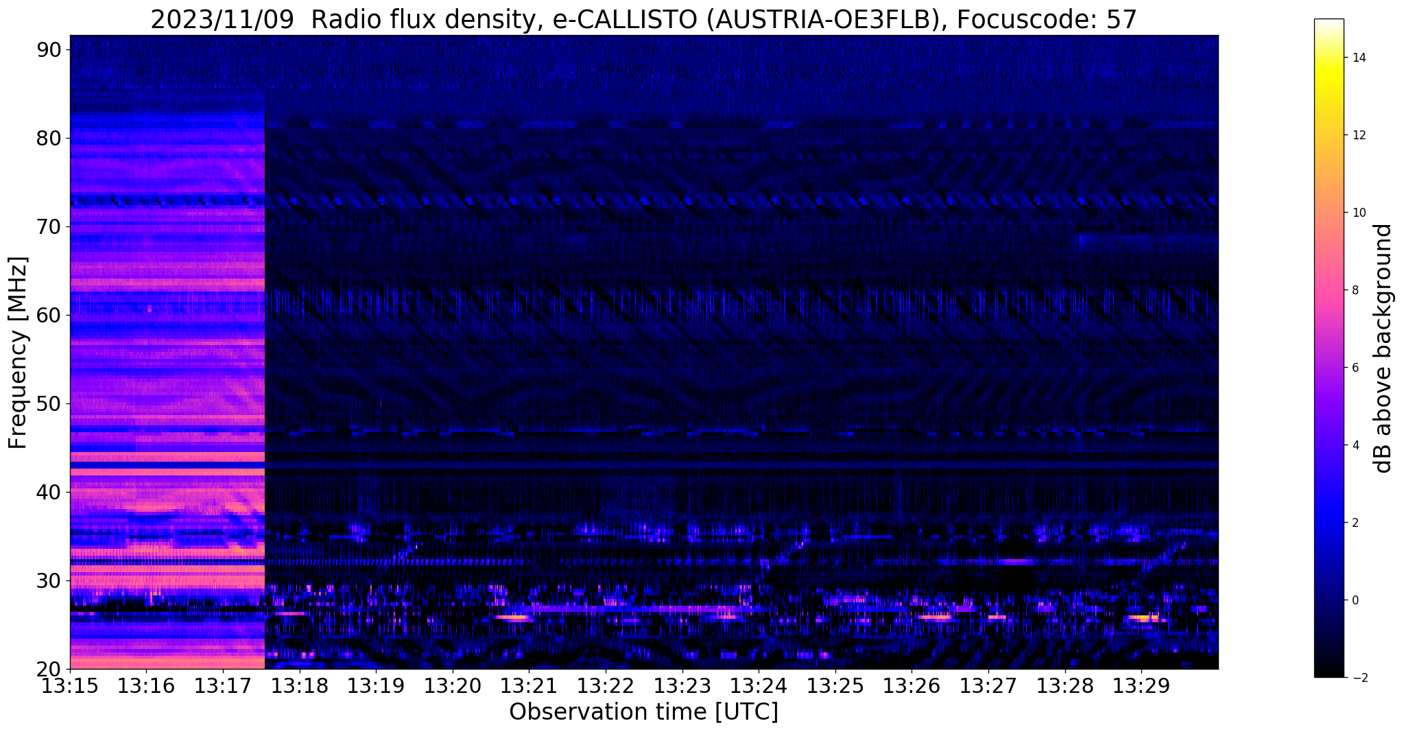Viewport: 1404px width, 732px height.
Task: Click the 13:28 time tick label
Action: point(1065,686)
